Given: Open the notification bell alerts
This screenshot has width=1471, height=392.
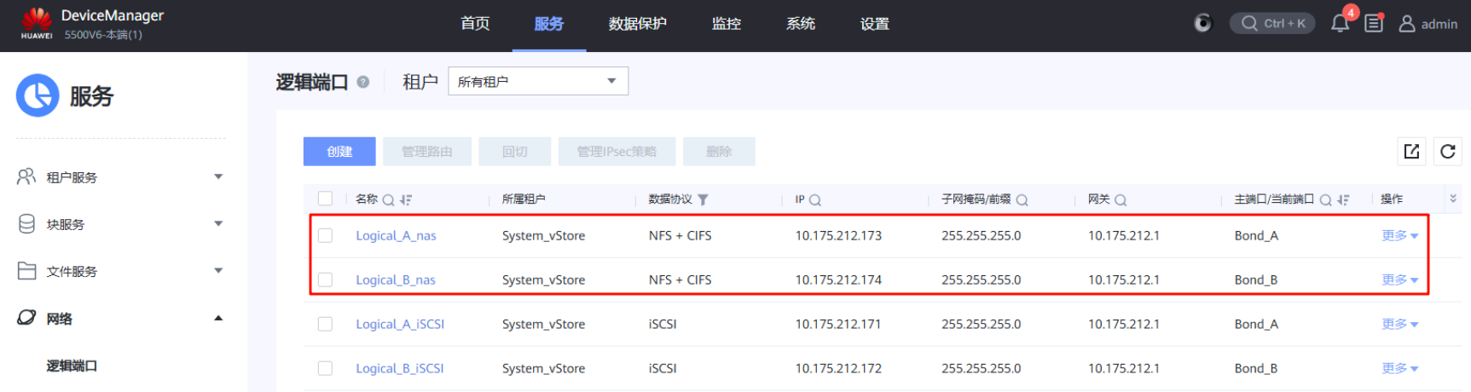Looking at the screenshot, I should coord(1340,23).
